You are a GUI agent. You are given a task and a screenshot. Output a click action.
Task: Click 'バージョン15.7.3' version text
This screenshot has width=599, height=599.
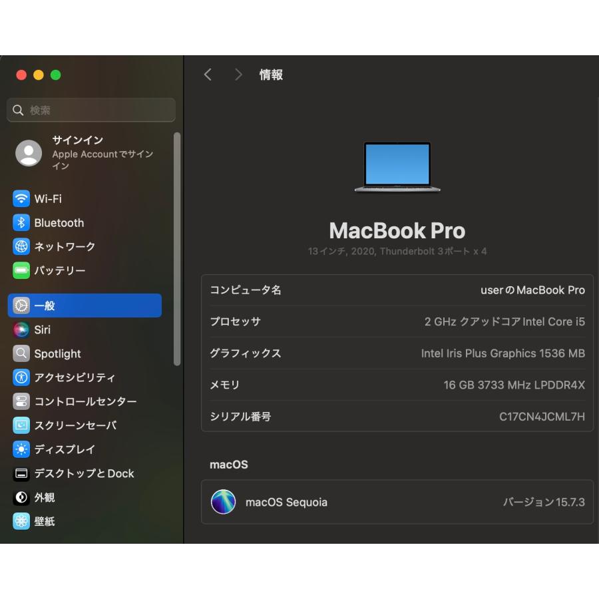pos(544,502)
